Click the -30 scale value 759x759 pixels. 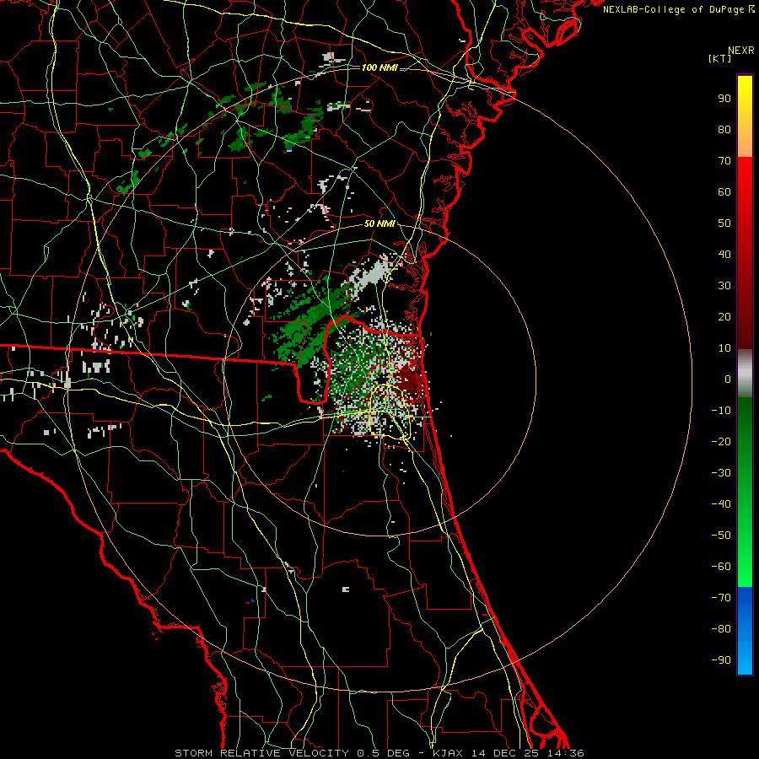721,473
